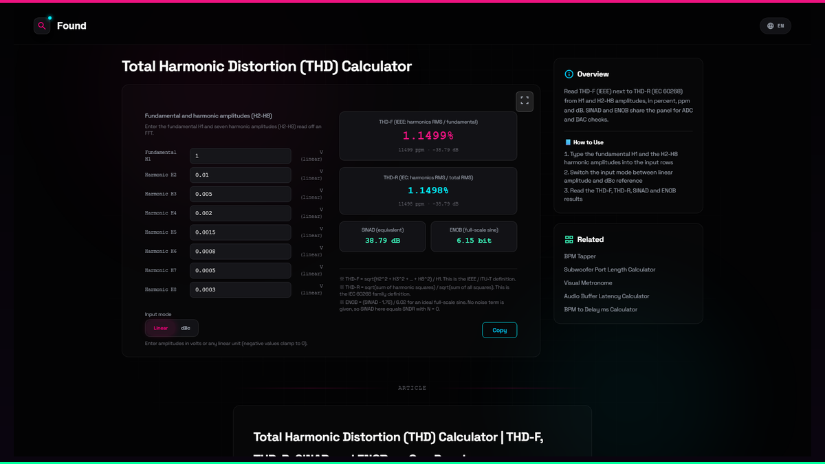The height and width of the screenshot is (464, 825).
Task: Click the Overview heading text
Action: (x=593, y=74)
